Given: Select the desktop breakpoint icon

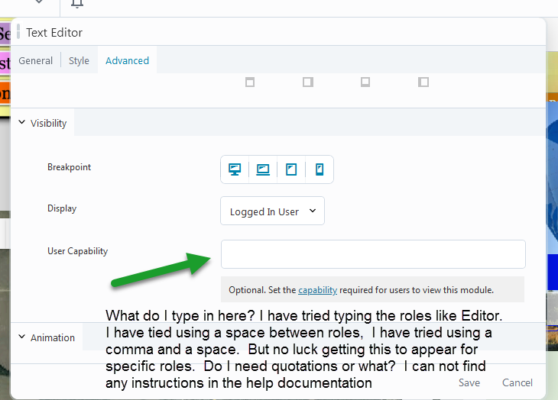Looking at the screenshot, I should 235,169.
